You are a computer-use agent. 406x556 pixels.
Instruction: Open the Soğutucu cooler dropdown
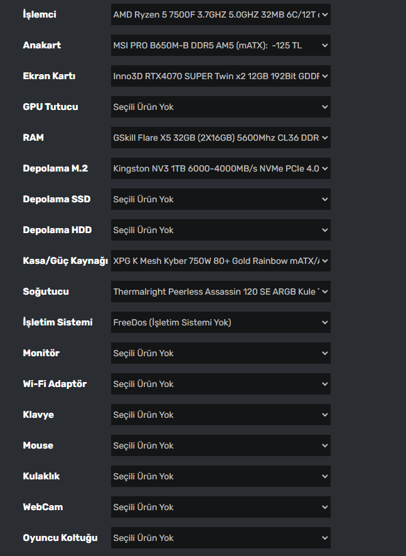[x=220, y=292]
